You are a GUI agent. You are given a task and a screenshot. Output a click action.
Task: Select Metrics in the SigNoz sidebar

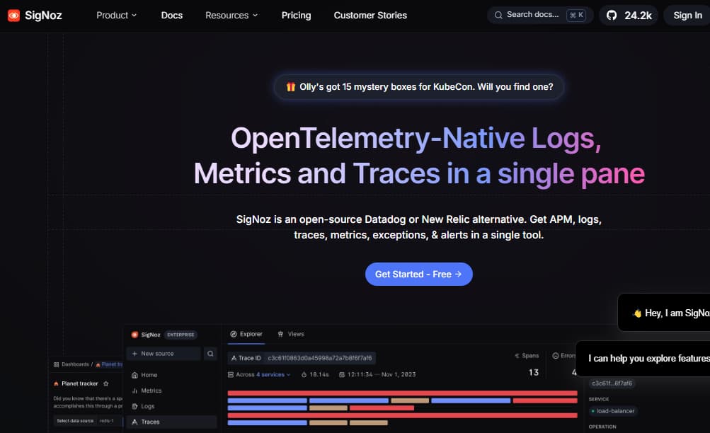coord(151,390)
